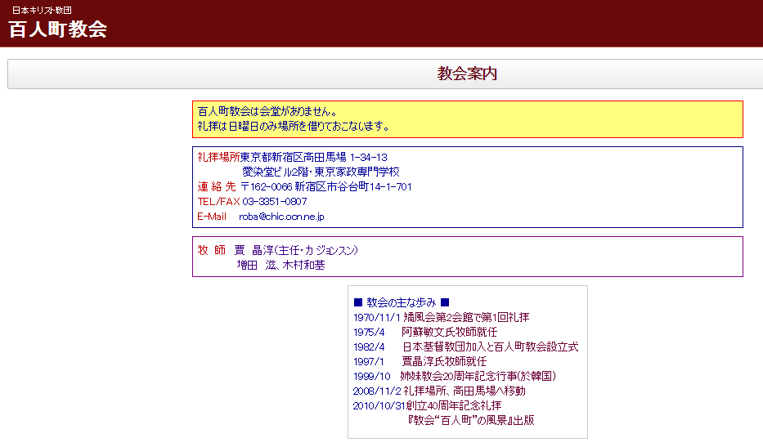Image resolution: width=763 pixels, height=447 pixels.
Task: Click the 1997/1 賈晶淳氏牧師就任 entry
Action: [x=420, y=361]
